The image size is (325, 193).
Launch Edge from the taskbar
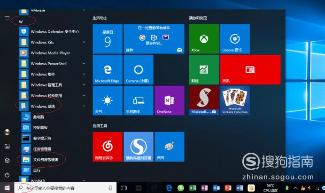169,188
